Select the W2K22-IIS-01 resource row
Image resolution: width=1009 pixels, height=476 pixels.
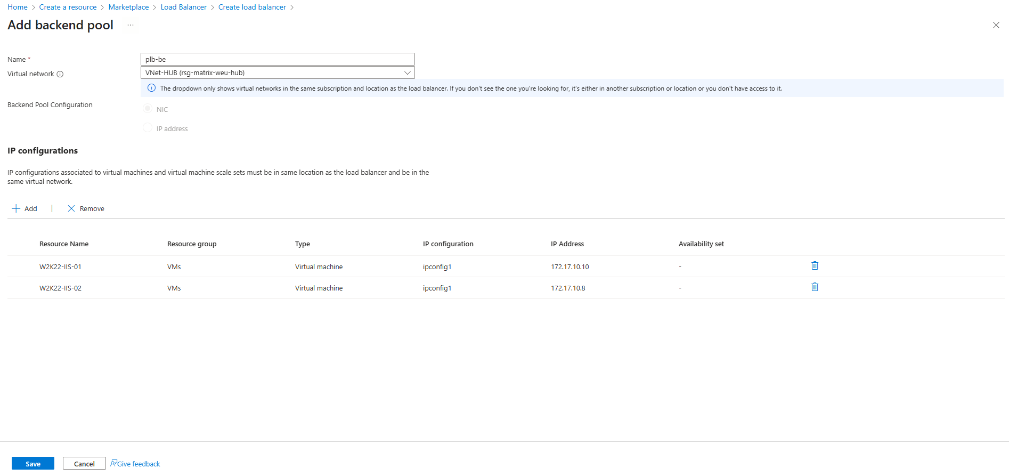pos(60,267)
